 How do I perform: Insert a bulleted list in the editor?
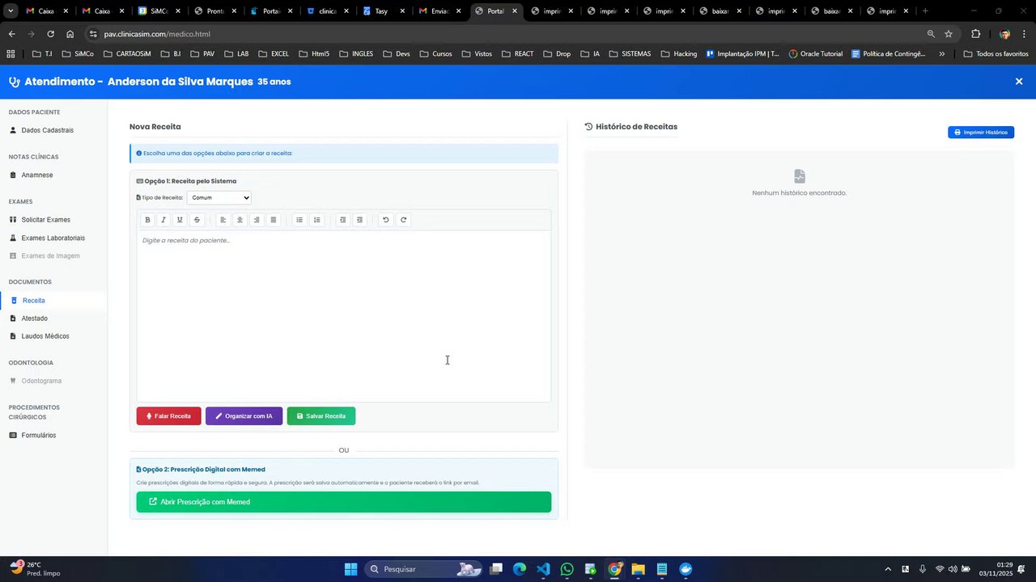click(299, 220)
